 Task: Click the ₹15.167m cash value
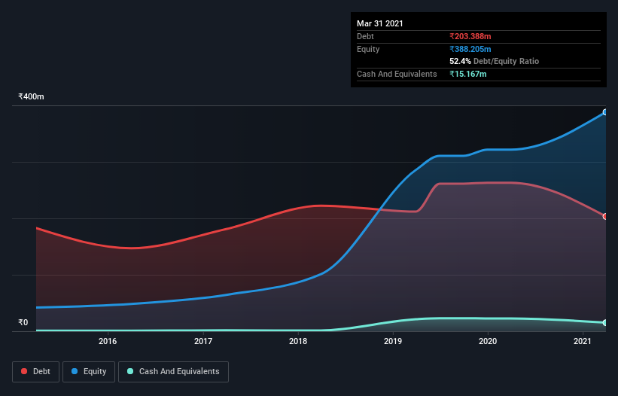coord(468,74)
